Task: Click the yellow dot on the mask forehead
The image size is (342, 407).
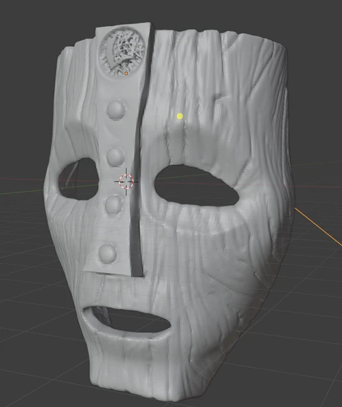Action: coord(180,116)
